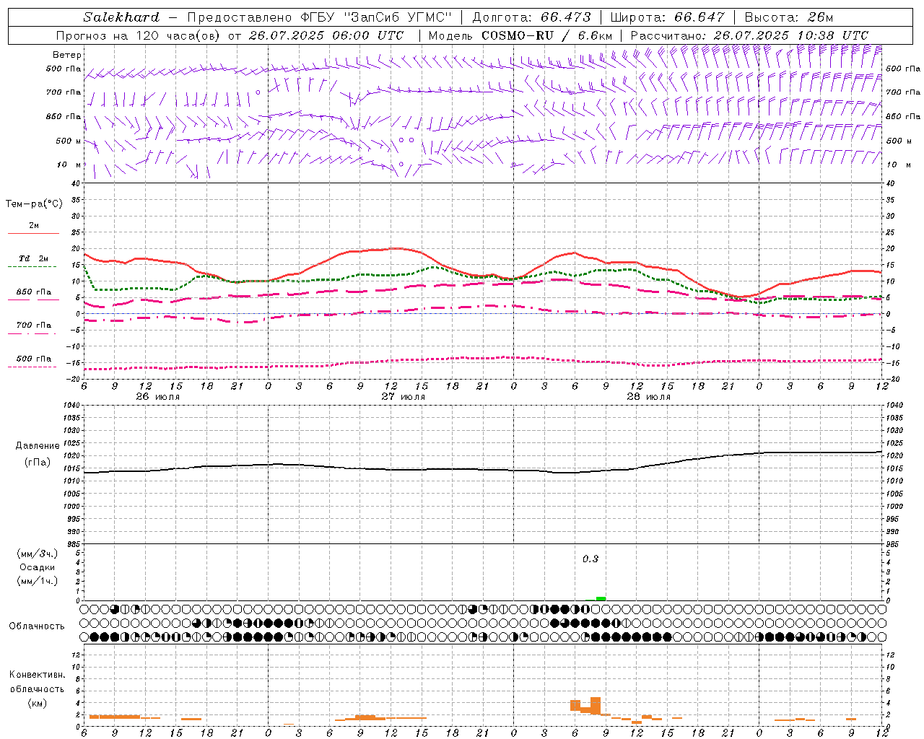This screenshot has height=739, width=924.
Task: Click the red line sample under 2м legend
Action: 33,234
